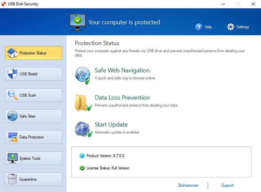
Task: Select the Protection Status tab
Action: tap(34, 53)
